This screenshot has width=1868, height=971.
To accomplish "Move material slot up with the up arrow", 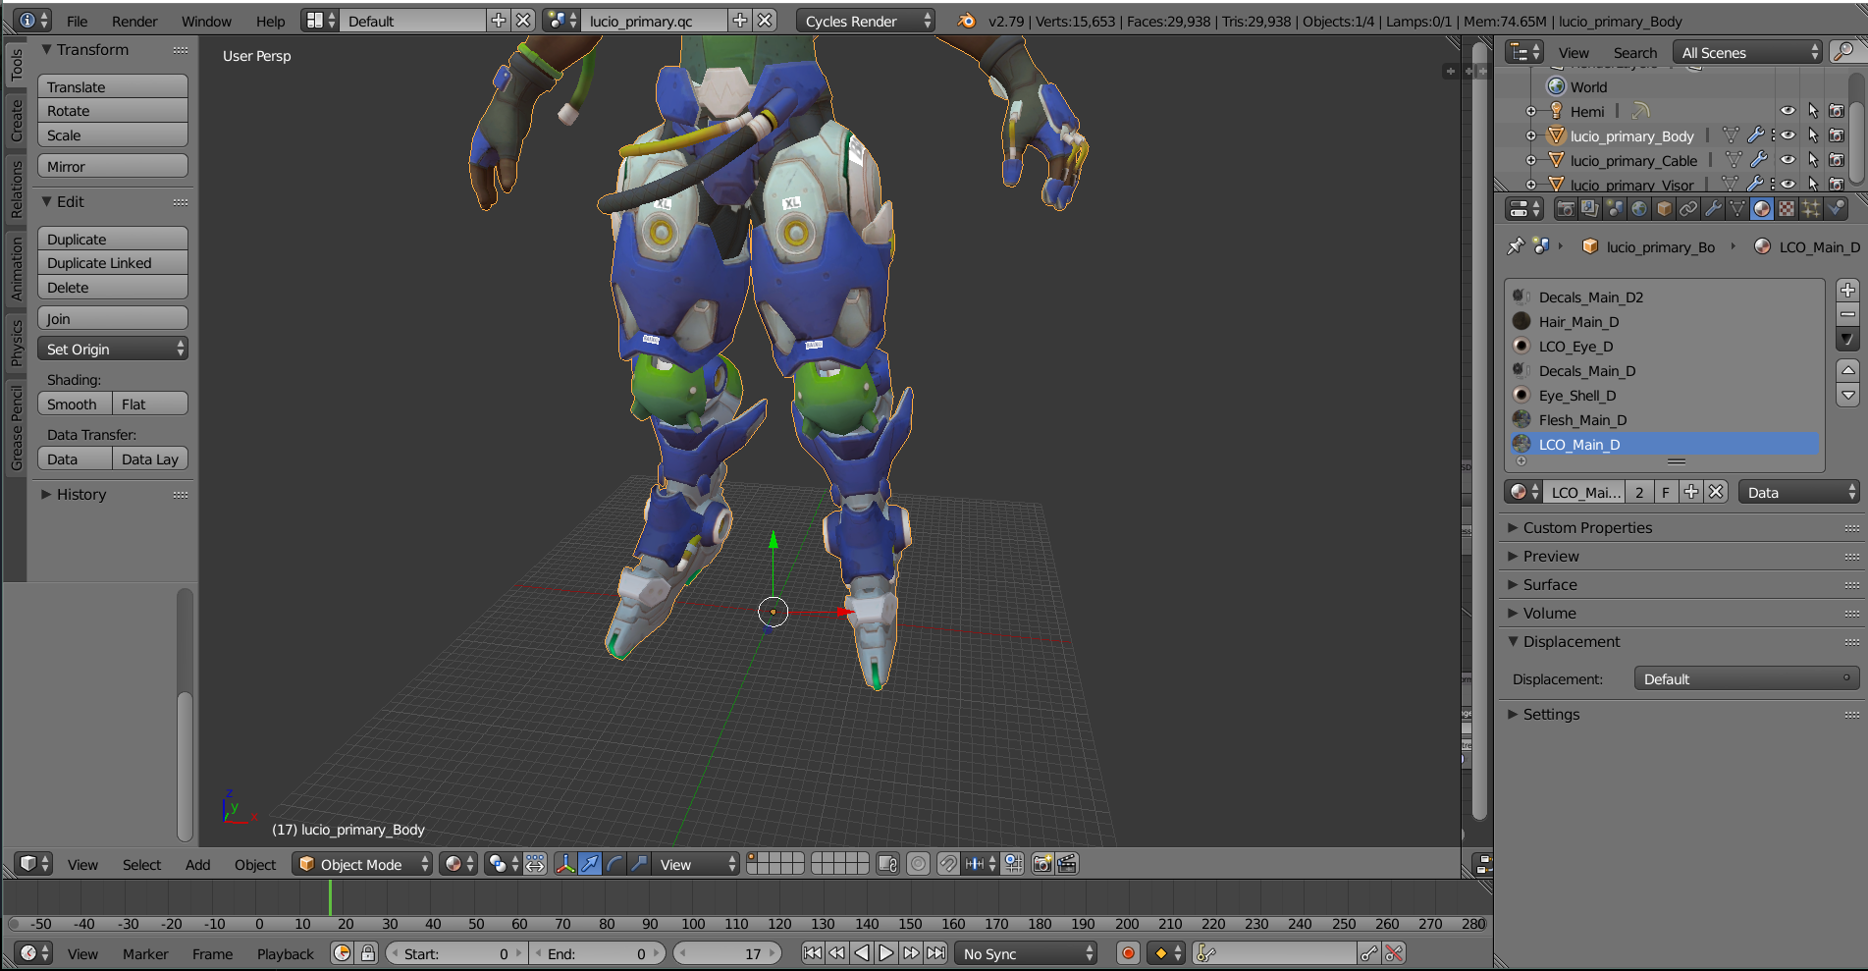I will 1847,370.
